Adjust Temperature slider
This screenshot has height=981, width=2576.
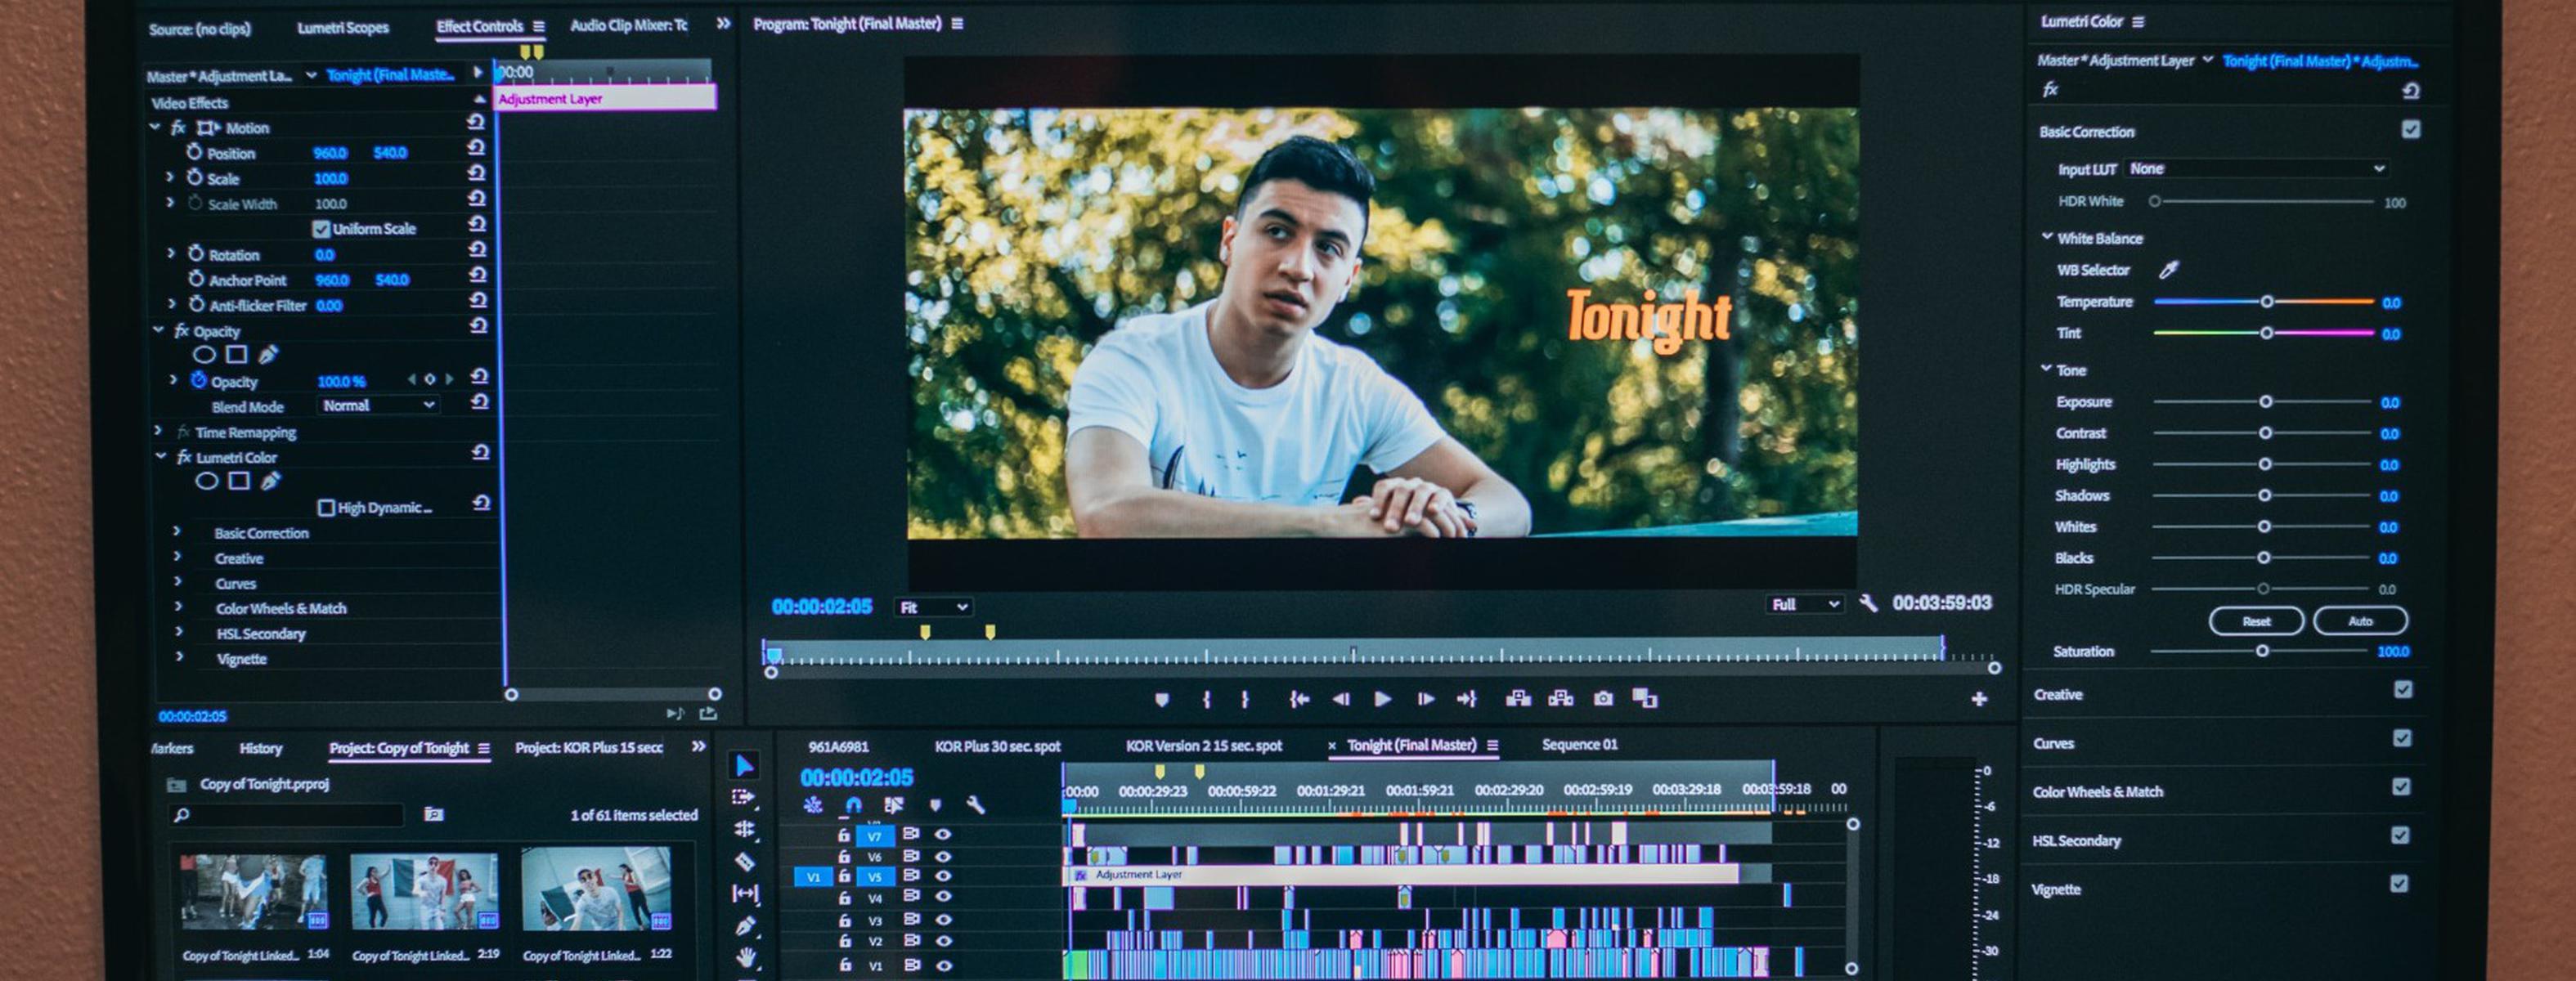point(2266,301)
